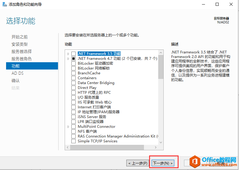
Task: Open the 安装类型 step
Action: click(19, 44)
